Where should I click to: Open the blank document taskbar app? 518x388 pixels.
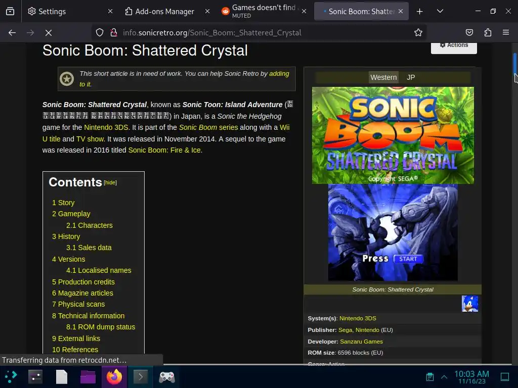(x=61, y=377)
